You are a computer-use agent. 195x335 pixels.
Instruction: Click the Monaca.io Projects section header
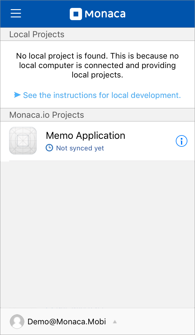(x=46, y=115)
